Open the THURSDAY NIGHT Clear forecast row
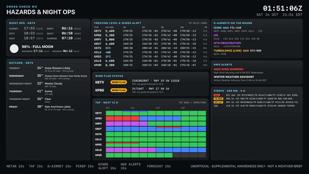309x174 pixels. (48, 100)
